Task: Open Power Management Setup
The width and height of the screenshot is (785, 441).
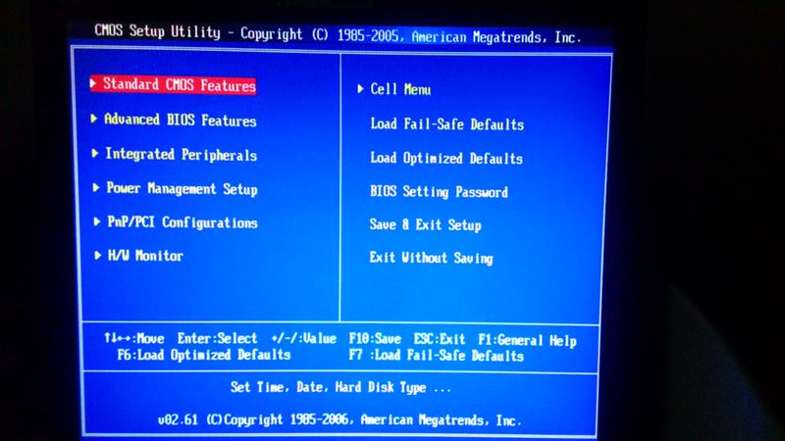Action: [182, 188]
